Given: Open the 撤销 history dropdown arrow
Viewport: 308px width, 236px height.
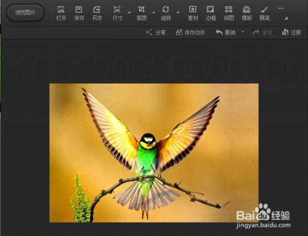Looking at the screenshot, I should 243,32.
